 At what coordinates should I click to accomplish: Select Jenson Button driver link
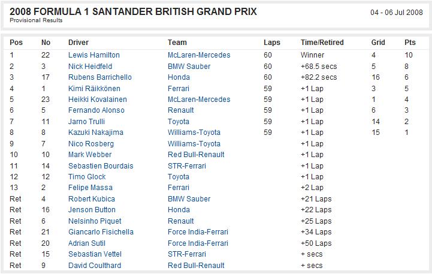pos(92,209)
